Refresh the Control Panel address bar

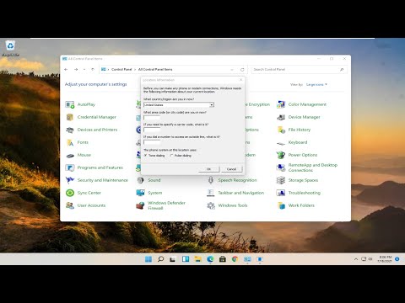(242, 70)
